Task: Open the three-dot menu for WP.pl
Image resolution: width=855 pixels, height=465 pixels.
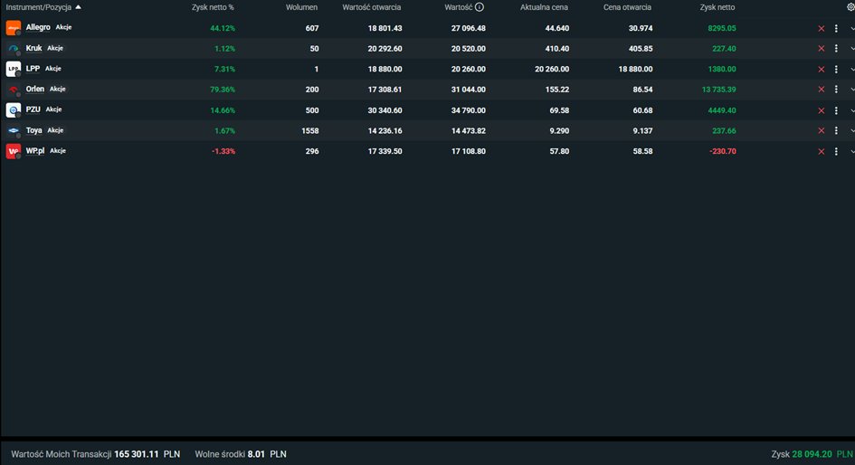Action: (836, 152)
